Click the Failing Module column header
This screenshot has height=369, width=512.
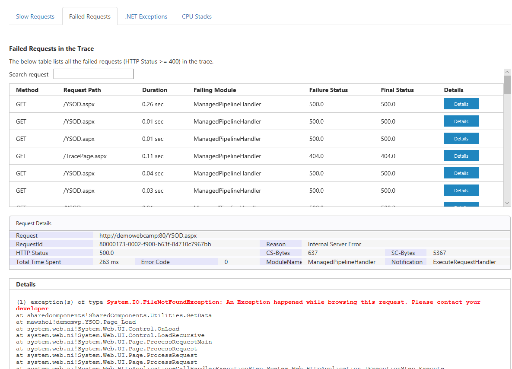coord(215,90)
